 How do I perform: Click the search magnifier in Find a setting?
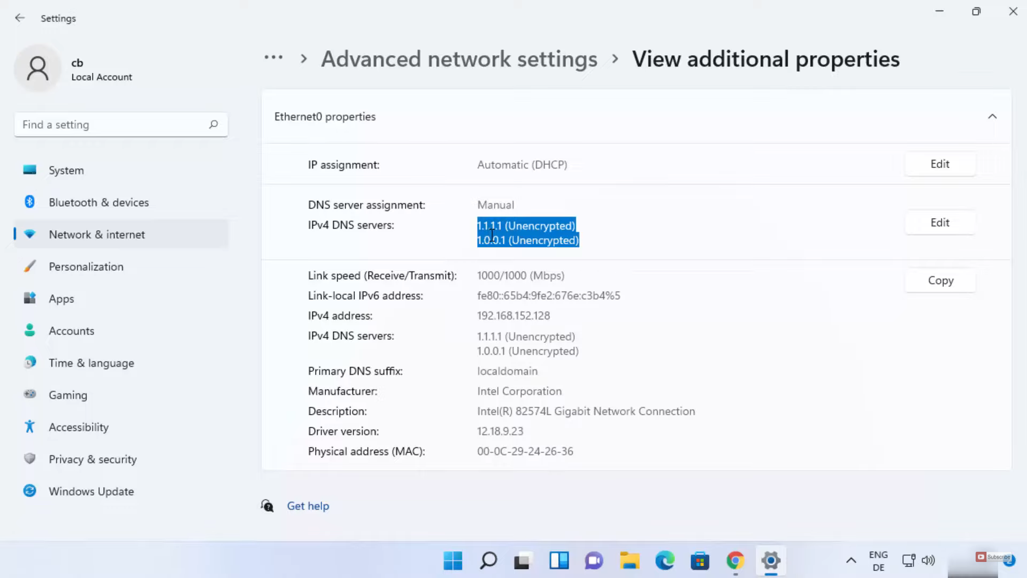tap(213, 124)
